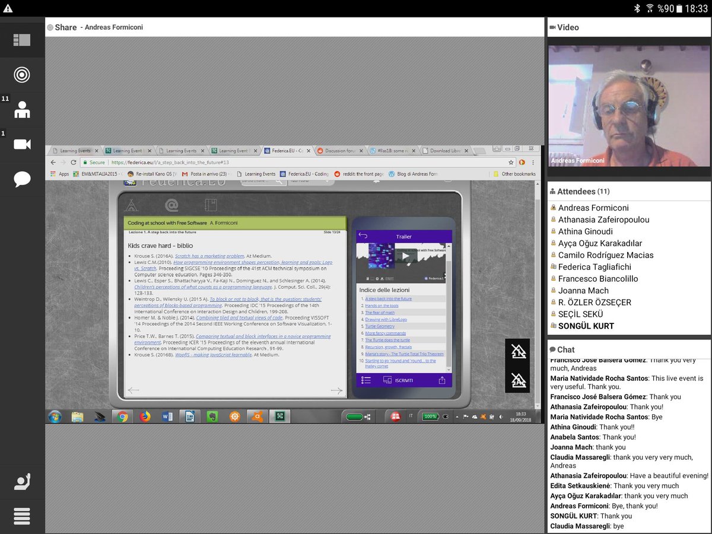Tap the Attendees (11) panel header
The width and height of the screenshot is (712, 534).
coord(628,192)
